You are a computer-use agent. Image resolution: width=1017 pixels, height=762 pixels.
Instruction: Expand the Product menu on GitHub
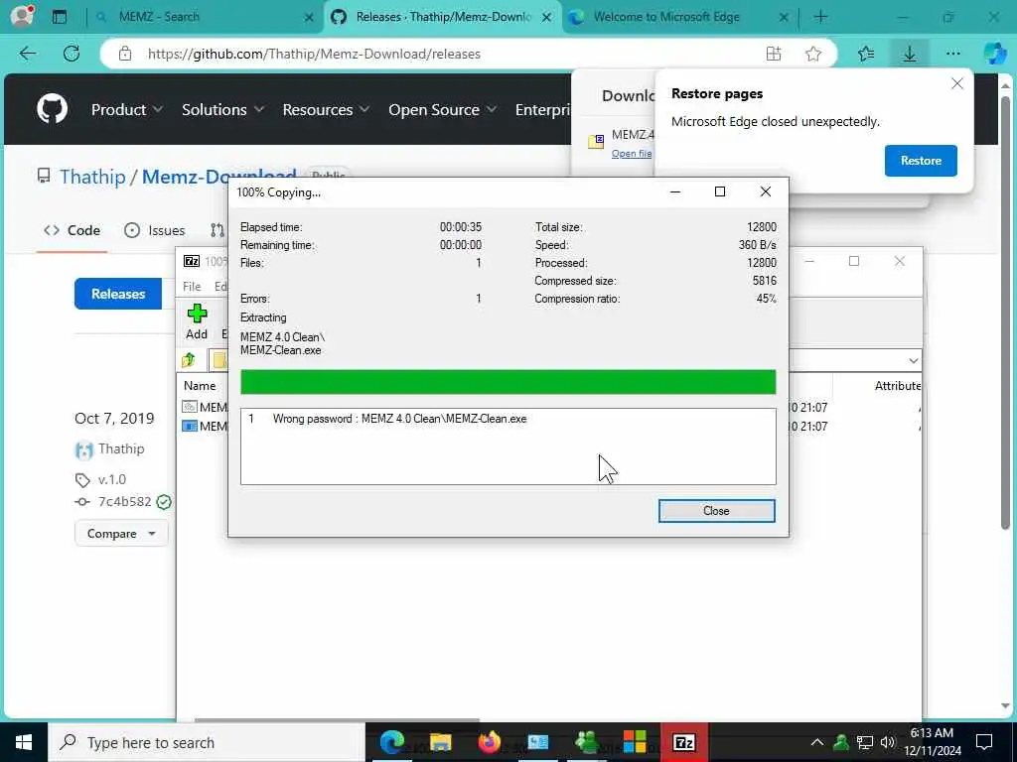126,109
